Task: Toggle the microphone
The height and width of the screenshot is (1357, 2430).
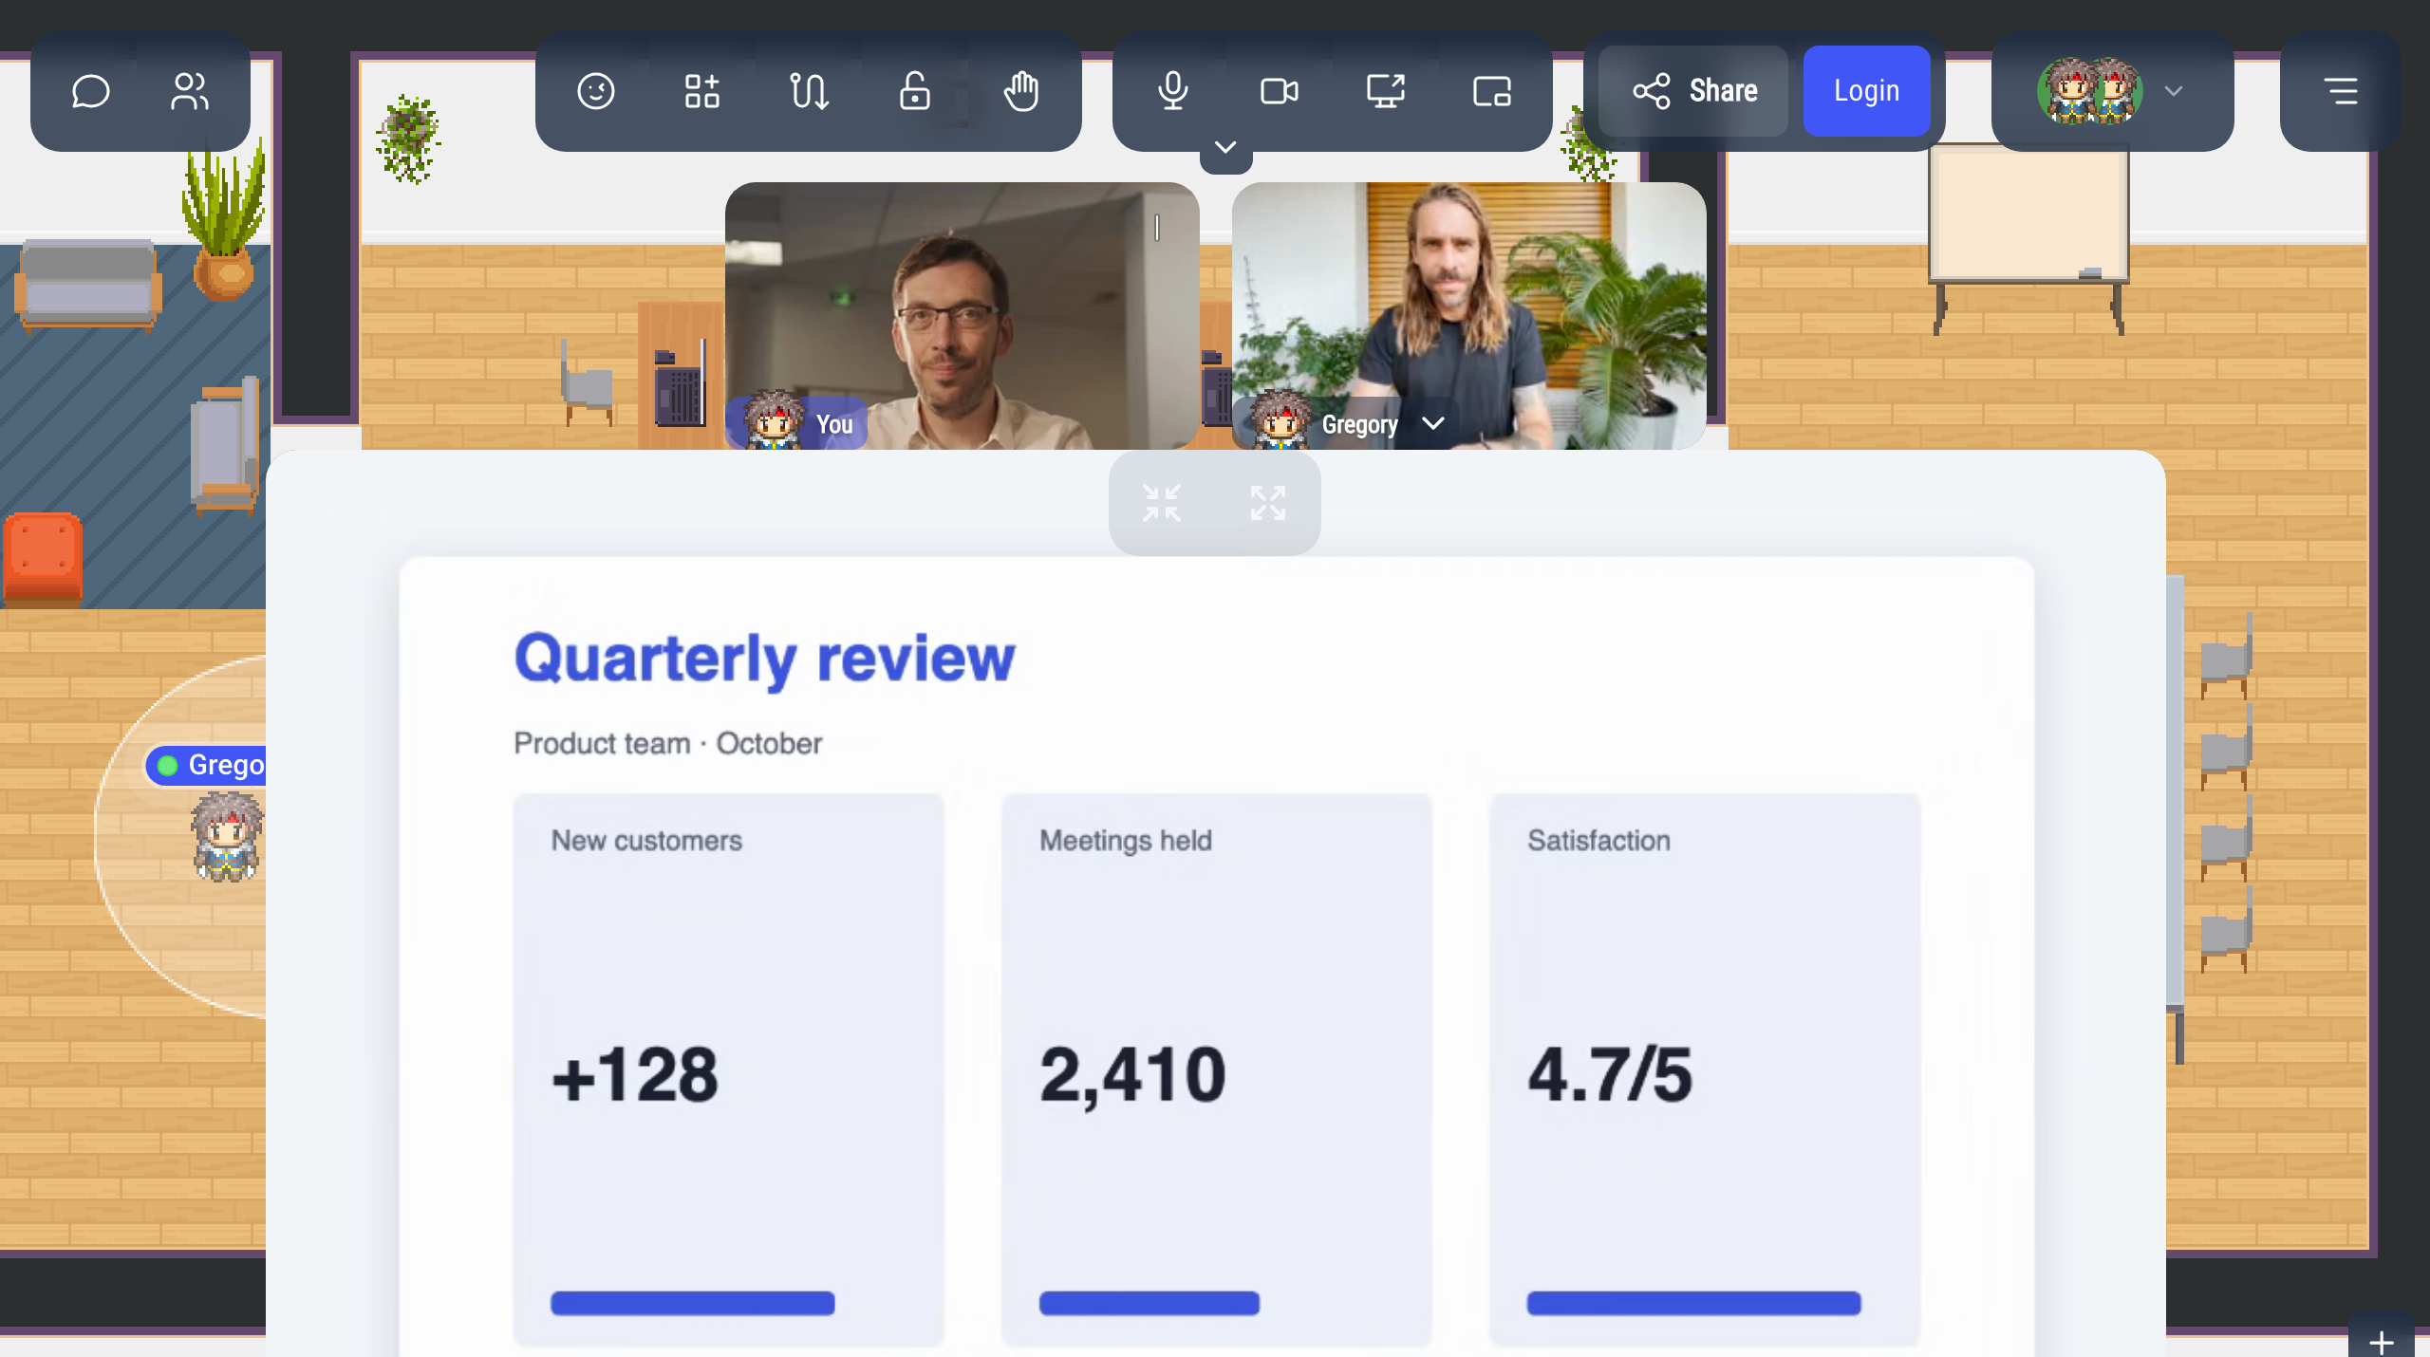Action: (1173, 91)
